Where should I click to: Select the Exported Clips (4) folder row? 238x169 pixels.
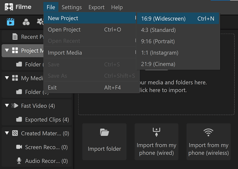point(37,120)
